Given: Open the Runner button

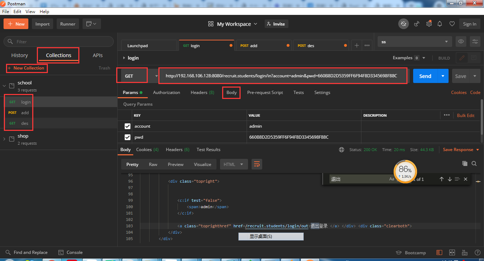Looking at the screenshot, I should 68,24.
